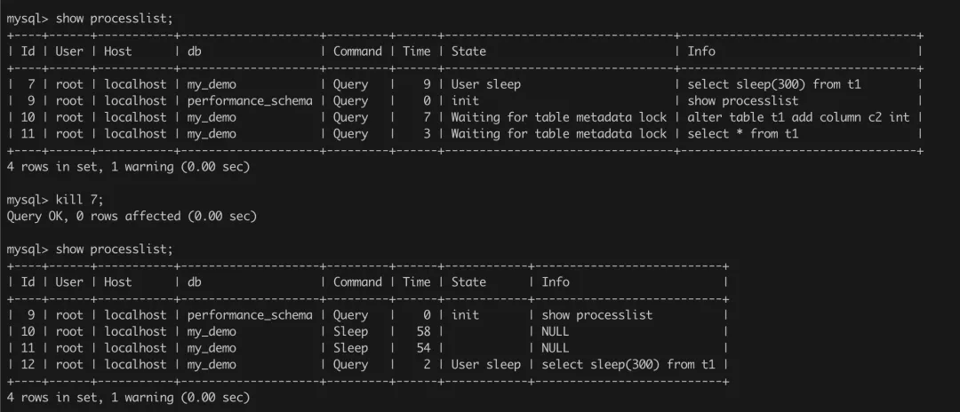Click the Time value 58 in second table
The height and width of the screenshot is (412, 960).
coord(422,331)
